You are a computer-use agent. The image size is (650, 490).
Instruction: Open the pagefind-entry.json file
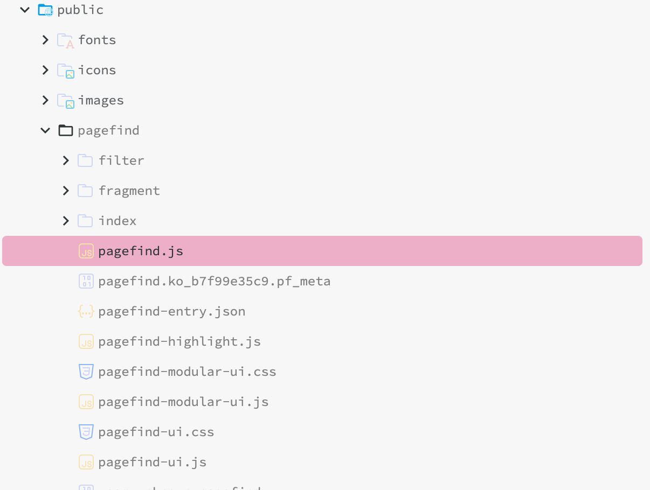(x=172, y=311)
